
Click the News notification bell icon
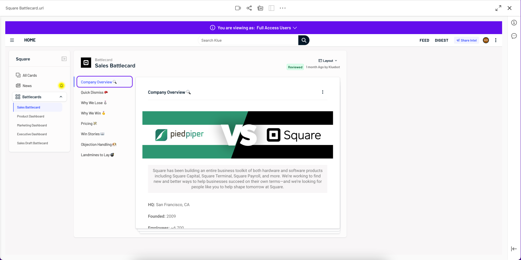pos(61,86)
